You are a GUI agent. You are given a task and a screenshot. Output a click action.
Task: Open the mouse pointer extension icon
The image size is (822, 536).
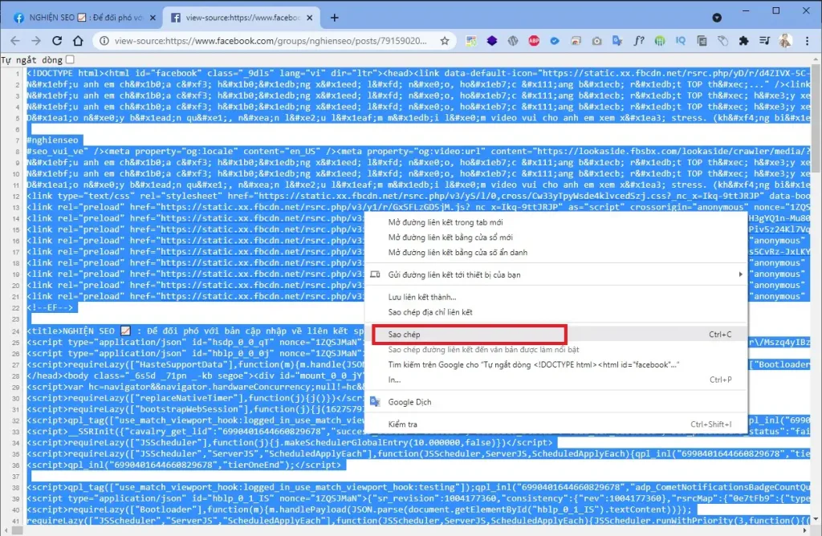[722, 40]
